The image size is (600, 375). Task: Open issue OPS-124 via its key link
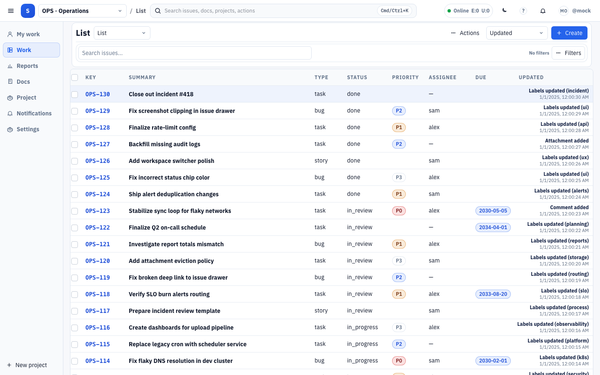coord(97,194)
